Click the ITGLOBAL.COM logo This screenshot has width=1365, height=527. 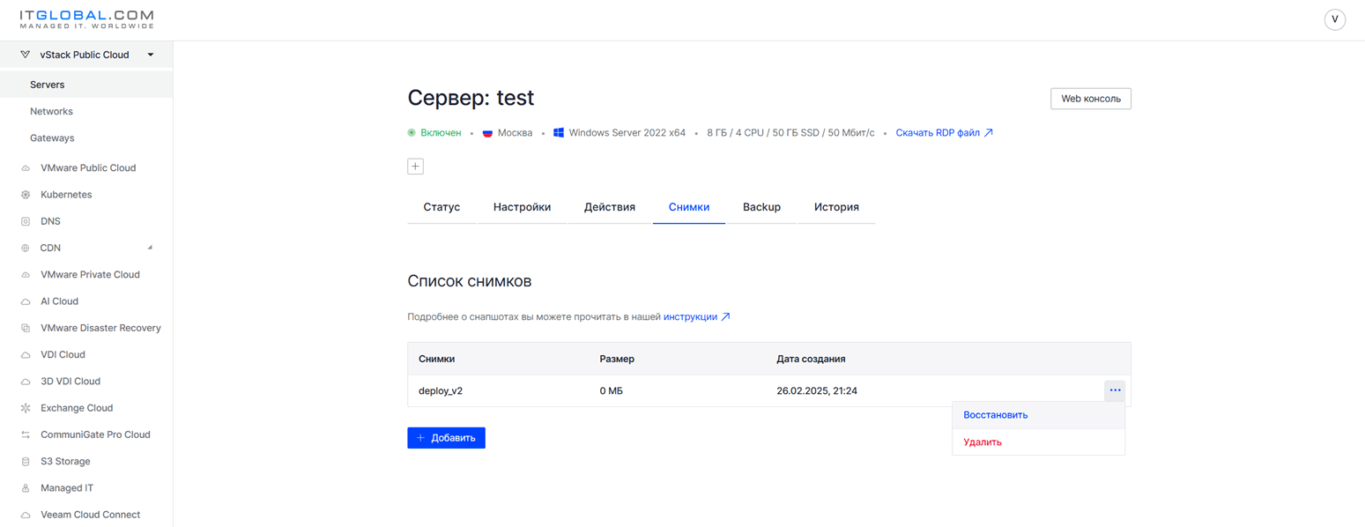(86, 19)
